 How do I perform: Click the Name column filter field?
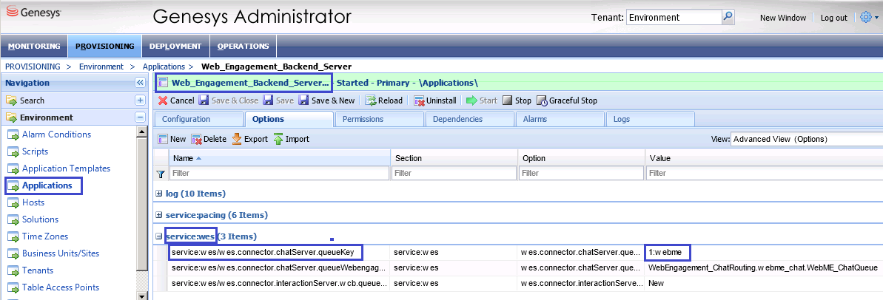click(x=280, y=174)
